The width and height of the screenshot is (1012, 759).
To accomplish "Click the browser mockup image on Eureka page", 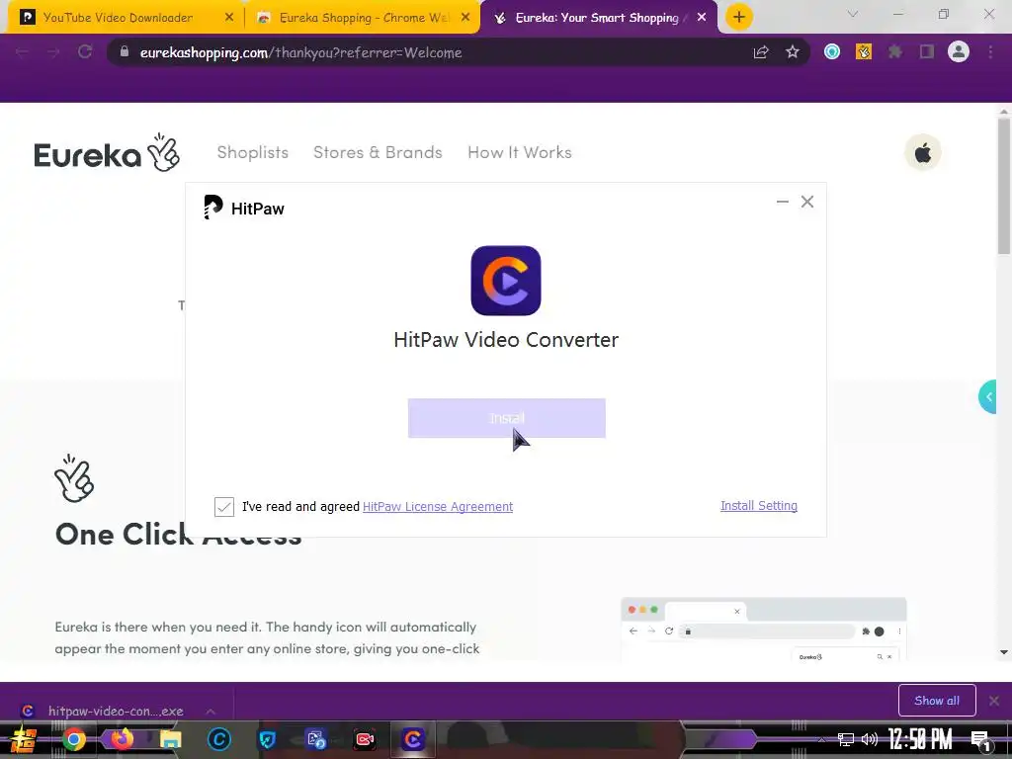I will (x=764, y=630).
